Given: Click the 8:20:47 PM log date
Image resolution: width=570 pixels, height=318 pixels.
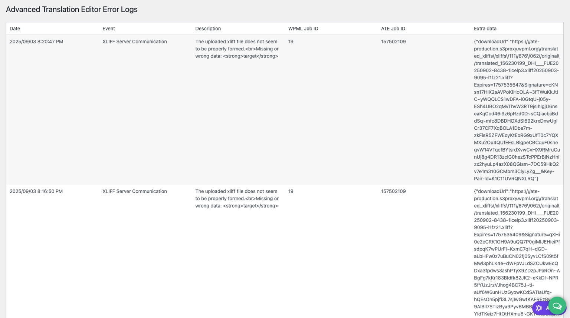Looking at the screenshot, I should click(36, 42).
